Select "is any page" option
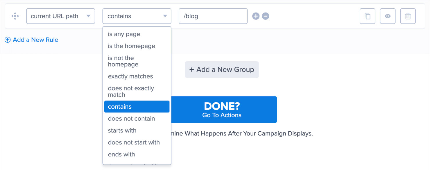This screenshot has height=170, width=430. pos(124,34)
